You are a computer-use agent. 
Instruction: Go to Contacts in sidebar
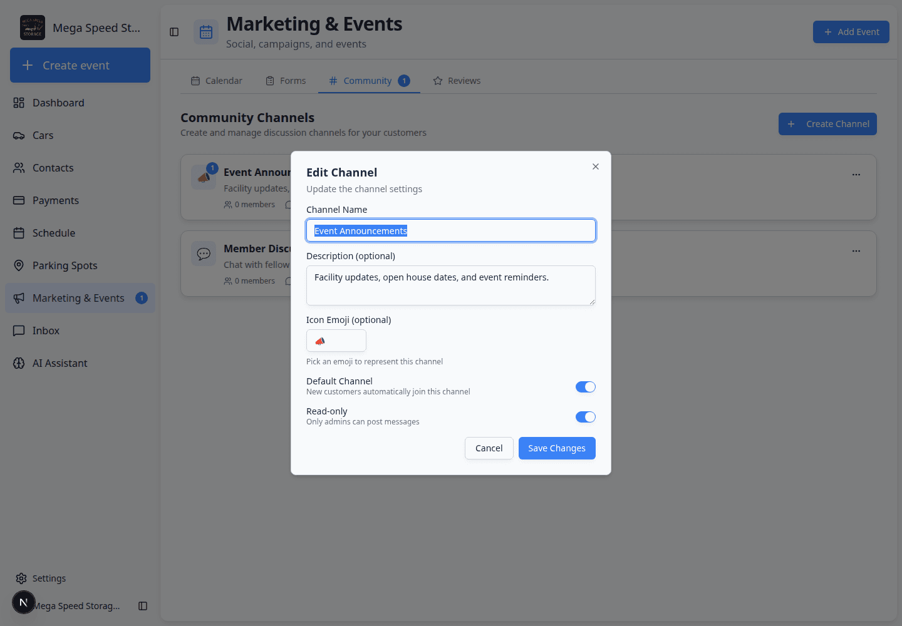tap(80, 168)
